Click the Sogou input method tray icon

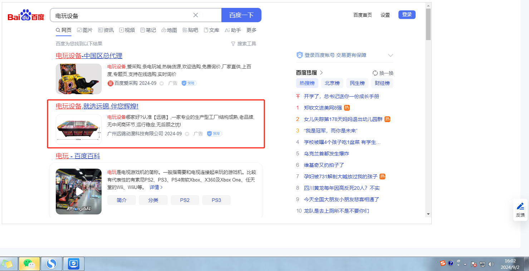pos(443,263)
